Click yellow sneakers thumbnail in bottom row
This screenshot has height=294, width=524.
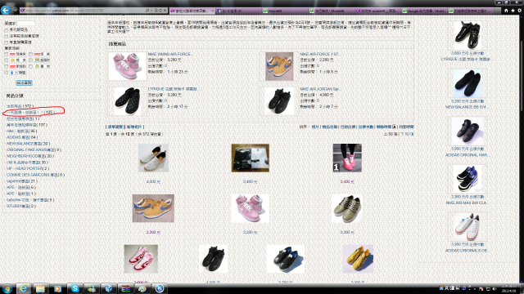click(x=358, y=259)
